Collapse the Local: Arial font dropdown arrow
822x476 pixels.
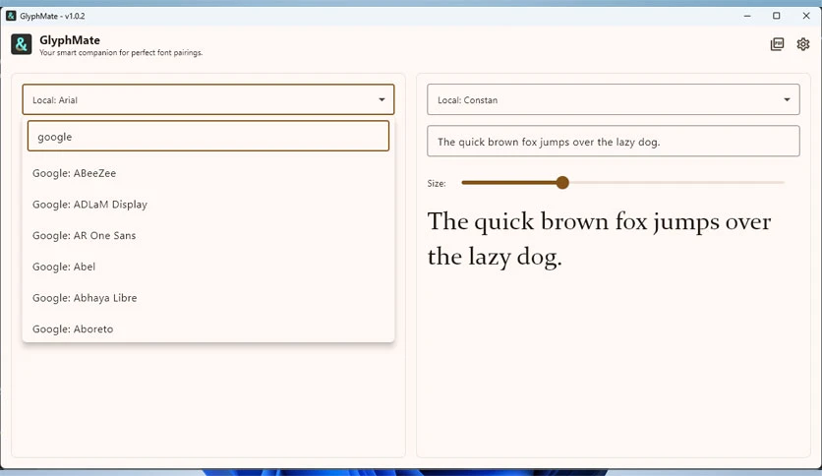(x=382, y=99)
